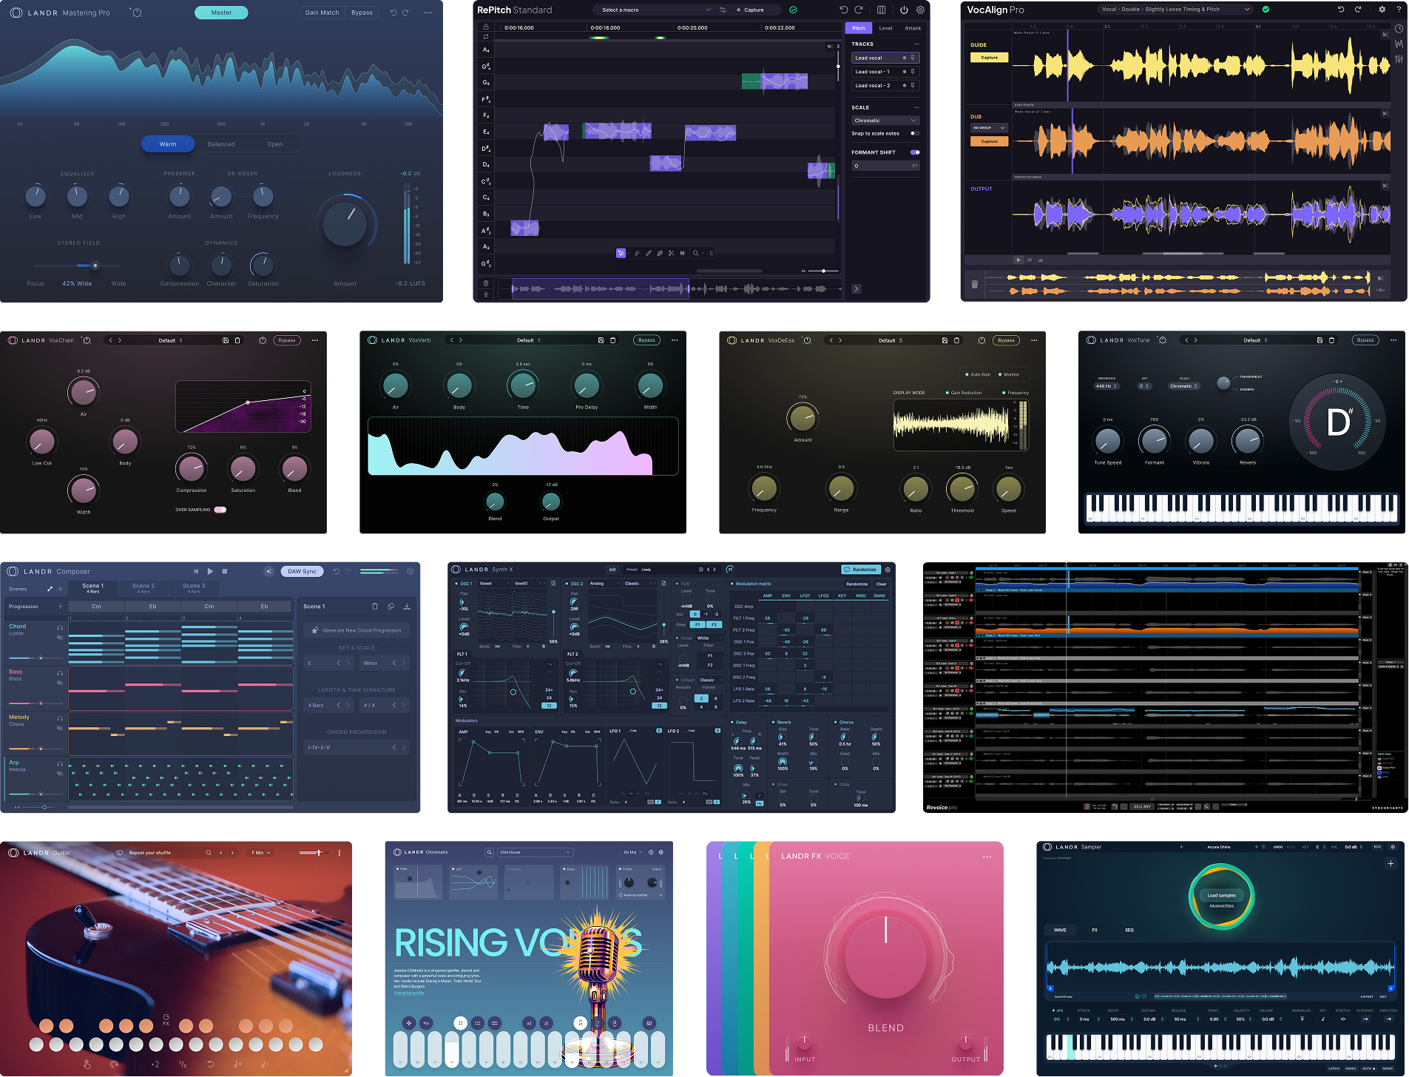Click the RePitch undo arrow

(843, 10)
